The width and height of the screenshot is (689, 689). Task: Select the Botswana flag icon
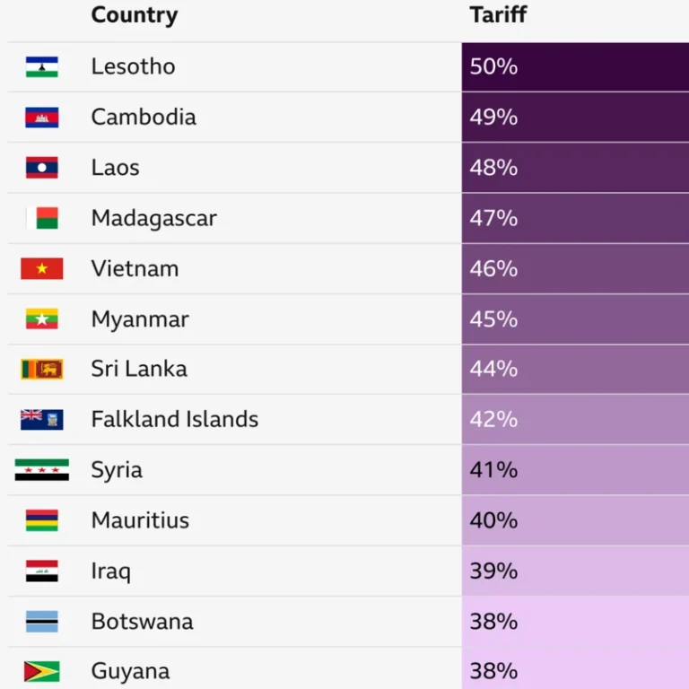click(42, 622)
